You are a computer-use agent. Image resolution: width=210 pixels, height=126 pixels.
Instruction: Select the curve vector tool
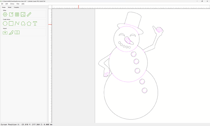point(23,23)
